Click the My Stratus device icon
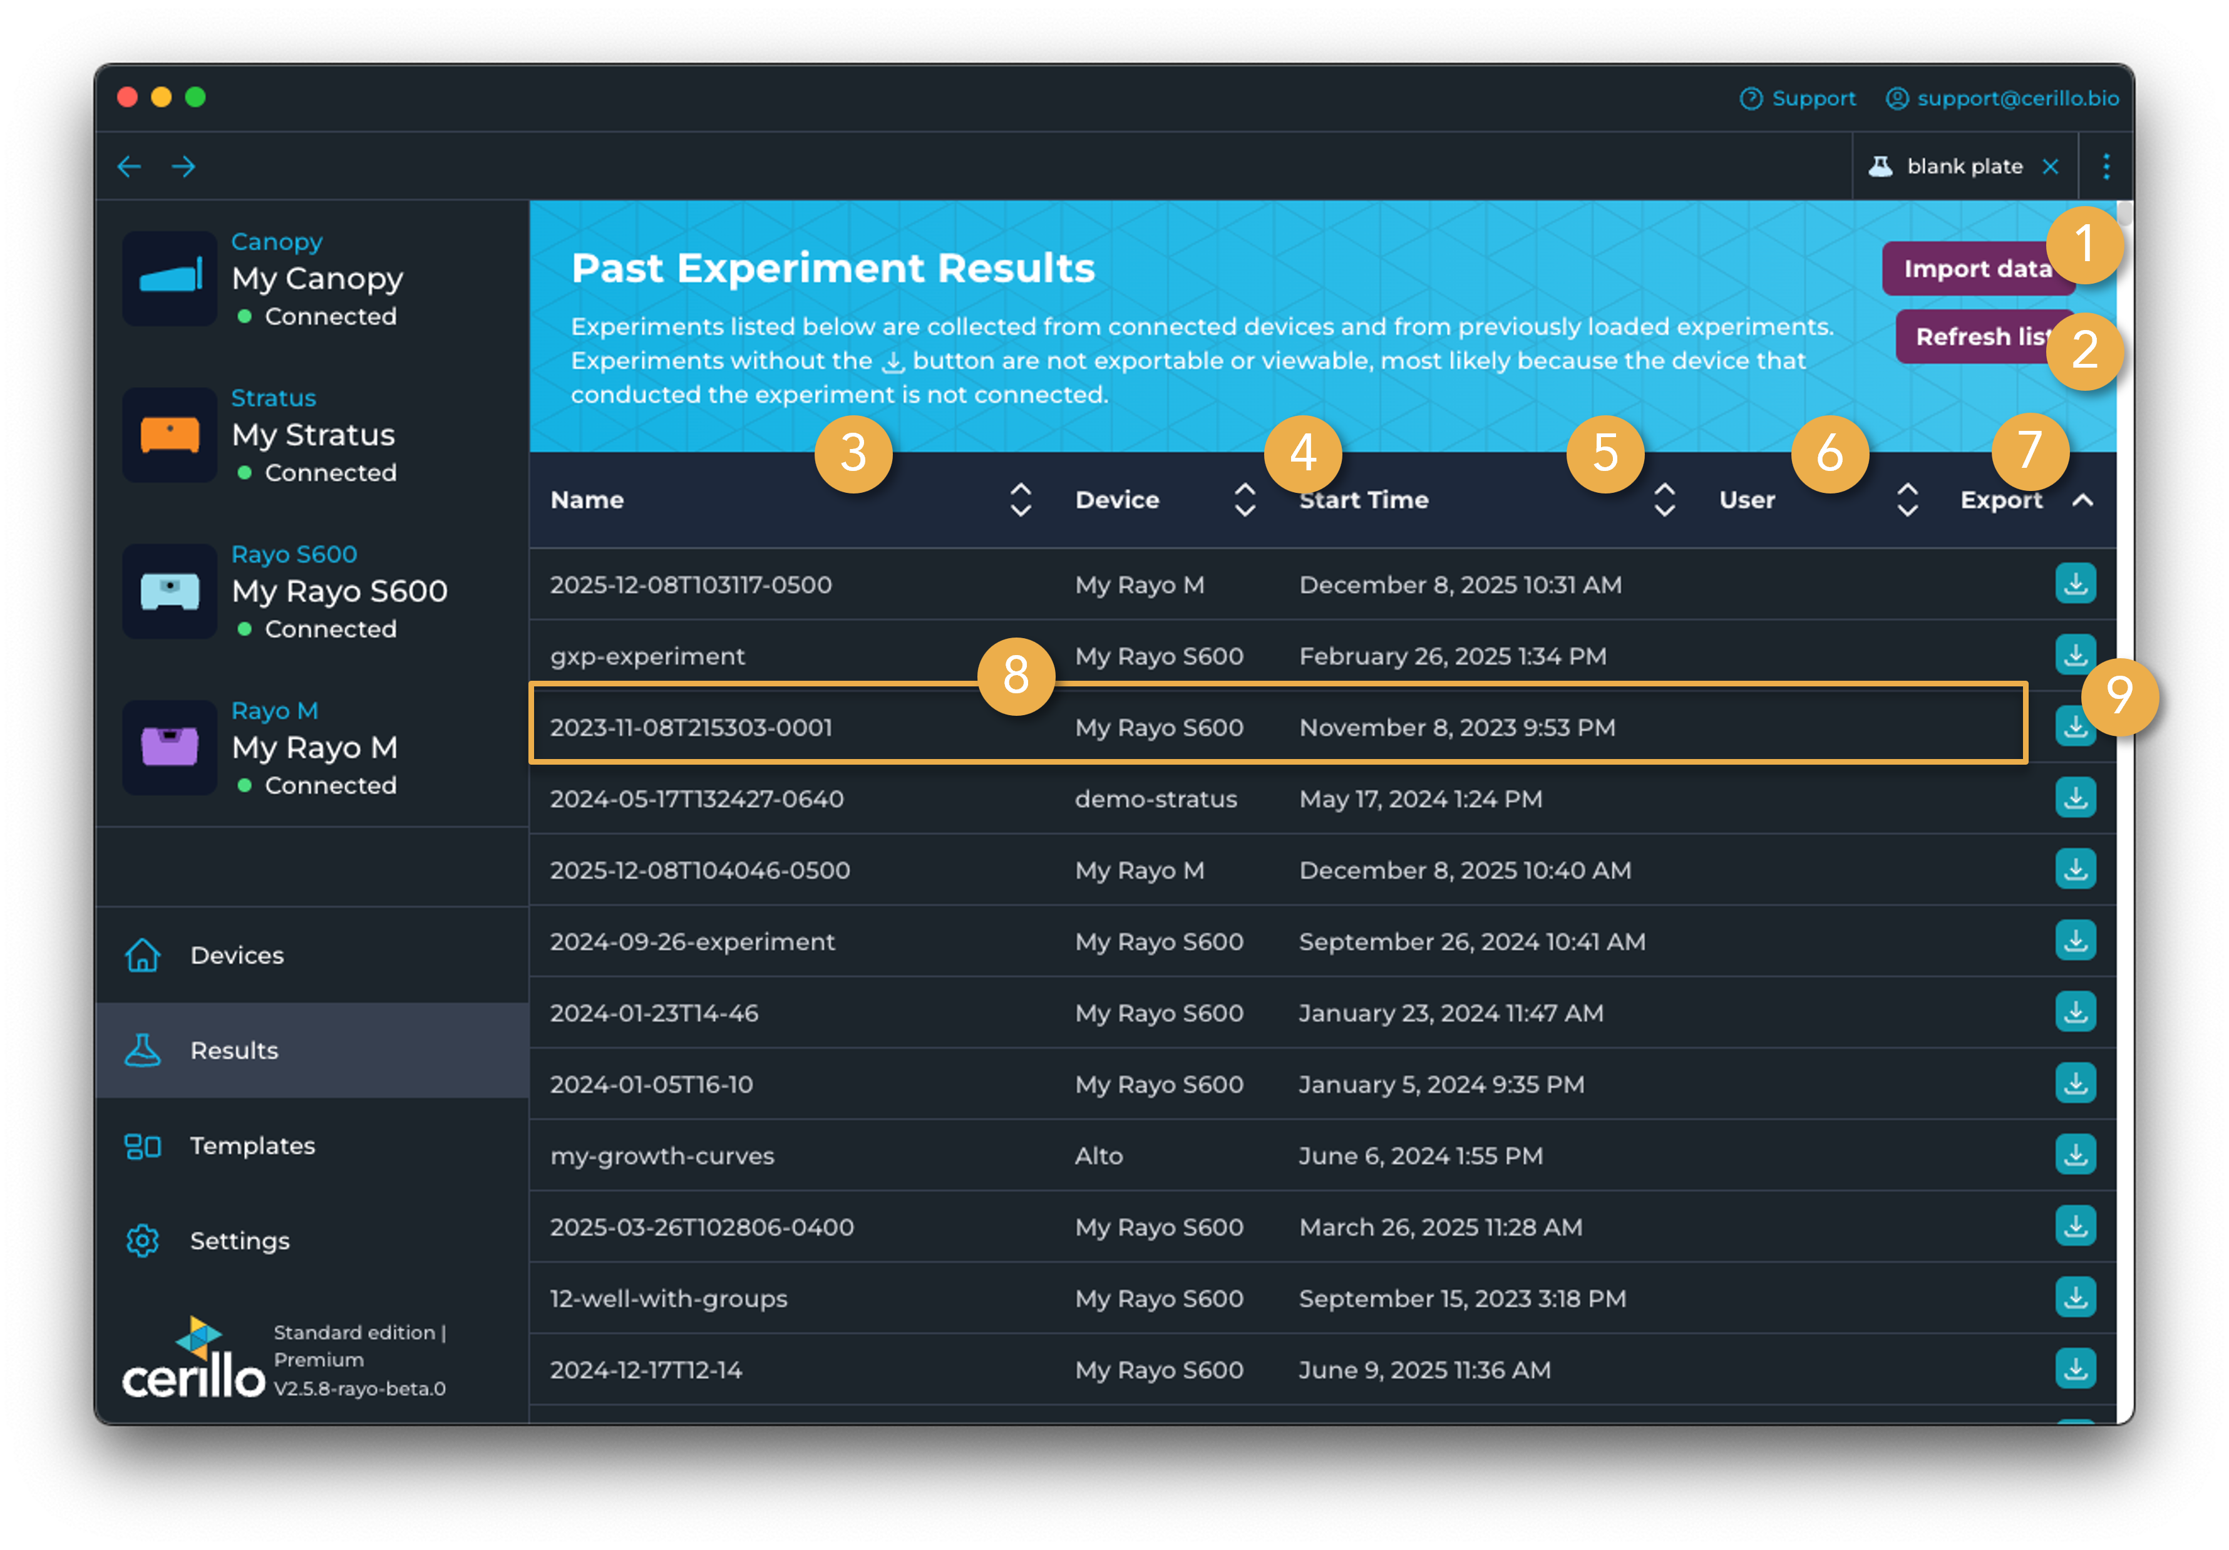The height and width of the screenshot is (1550, 2229). pyautogui.click(x=170, y=435)
